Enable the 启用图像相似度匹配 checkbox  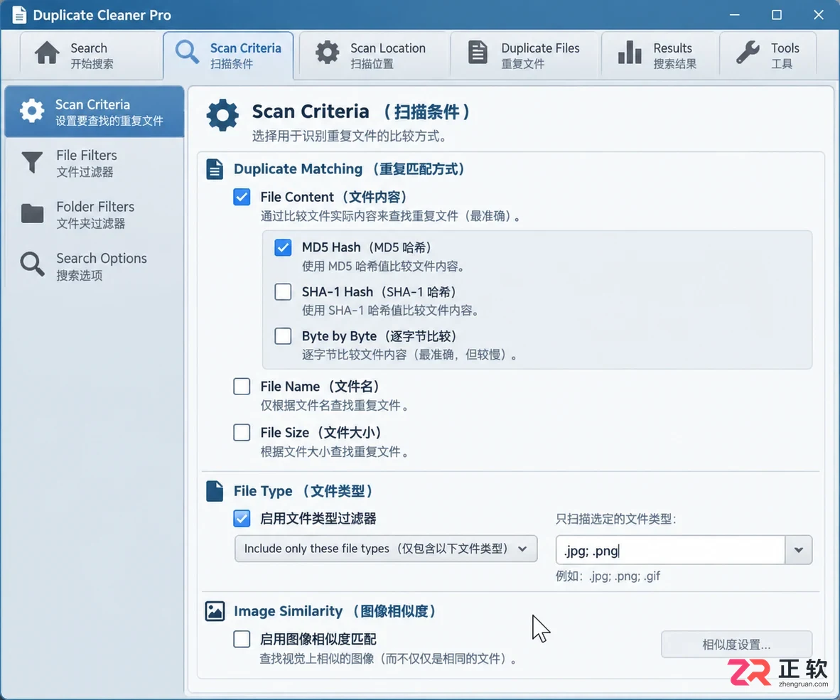point(242,639)
